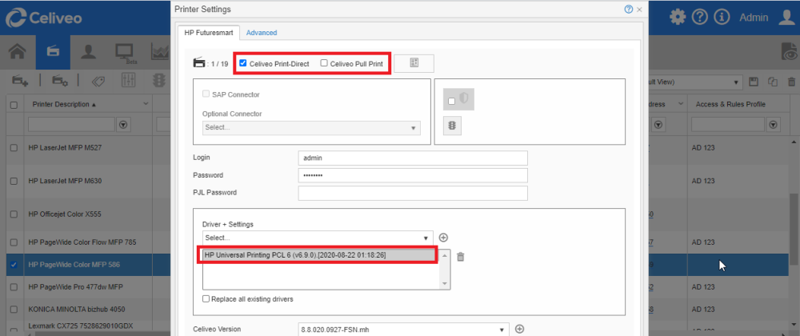Enable Celiveo Pull Print checkbox

324,63
